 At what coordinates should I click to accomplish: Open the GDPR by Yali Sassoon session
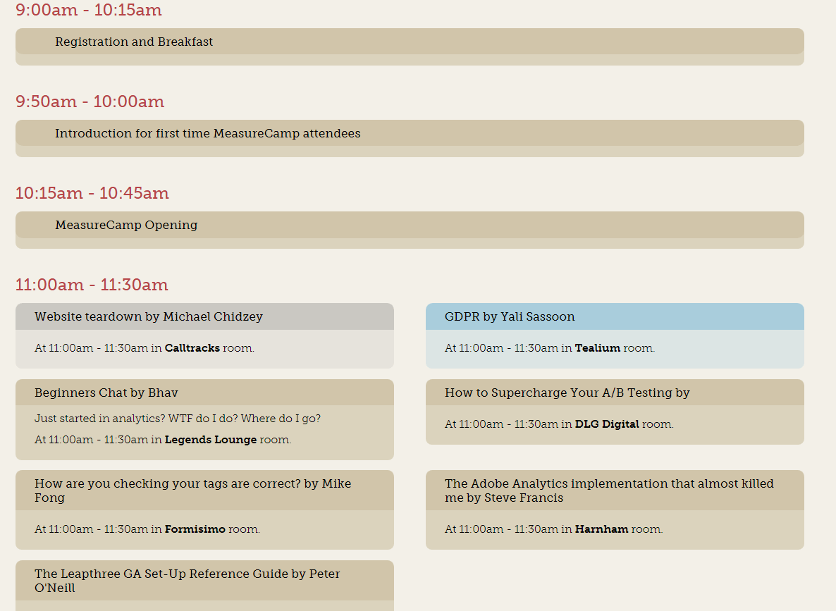pos(508,316)
